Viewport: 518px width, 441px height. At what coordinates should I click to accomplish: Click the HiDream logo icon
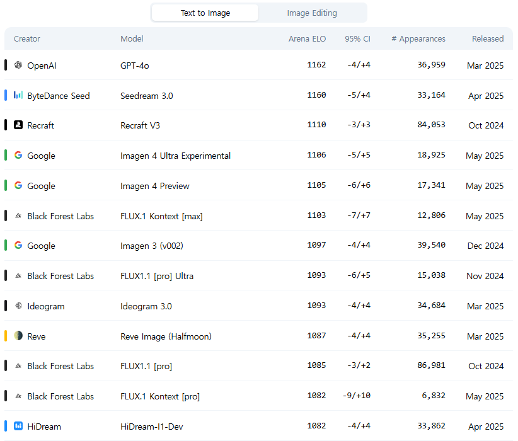click(18, 426)
